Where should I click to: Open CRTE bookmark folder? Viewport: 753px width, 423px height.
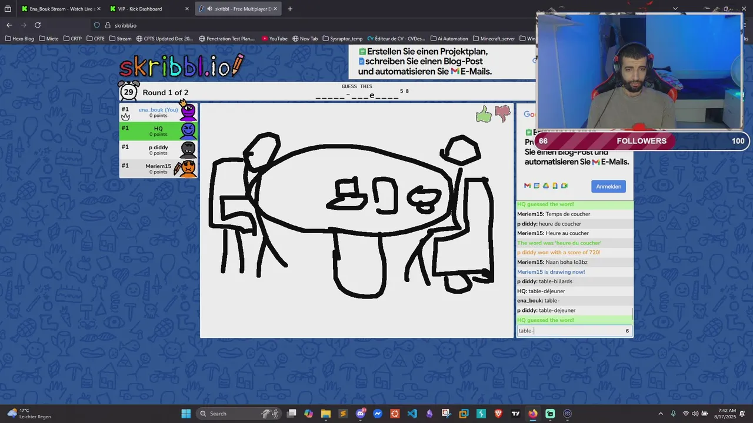[x=95, y=39]
